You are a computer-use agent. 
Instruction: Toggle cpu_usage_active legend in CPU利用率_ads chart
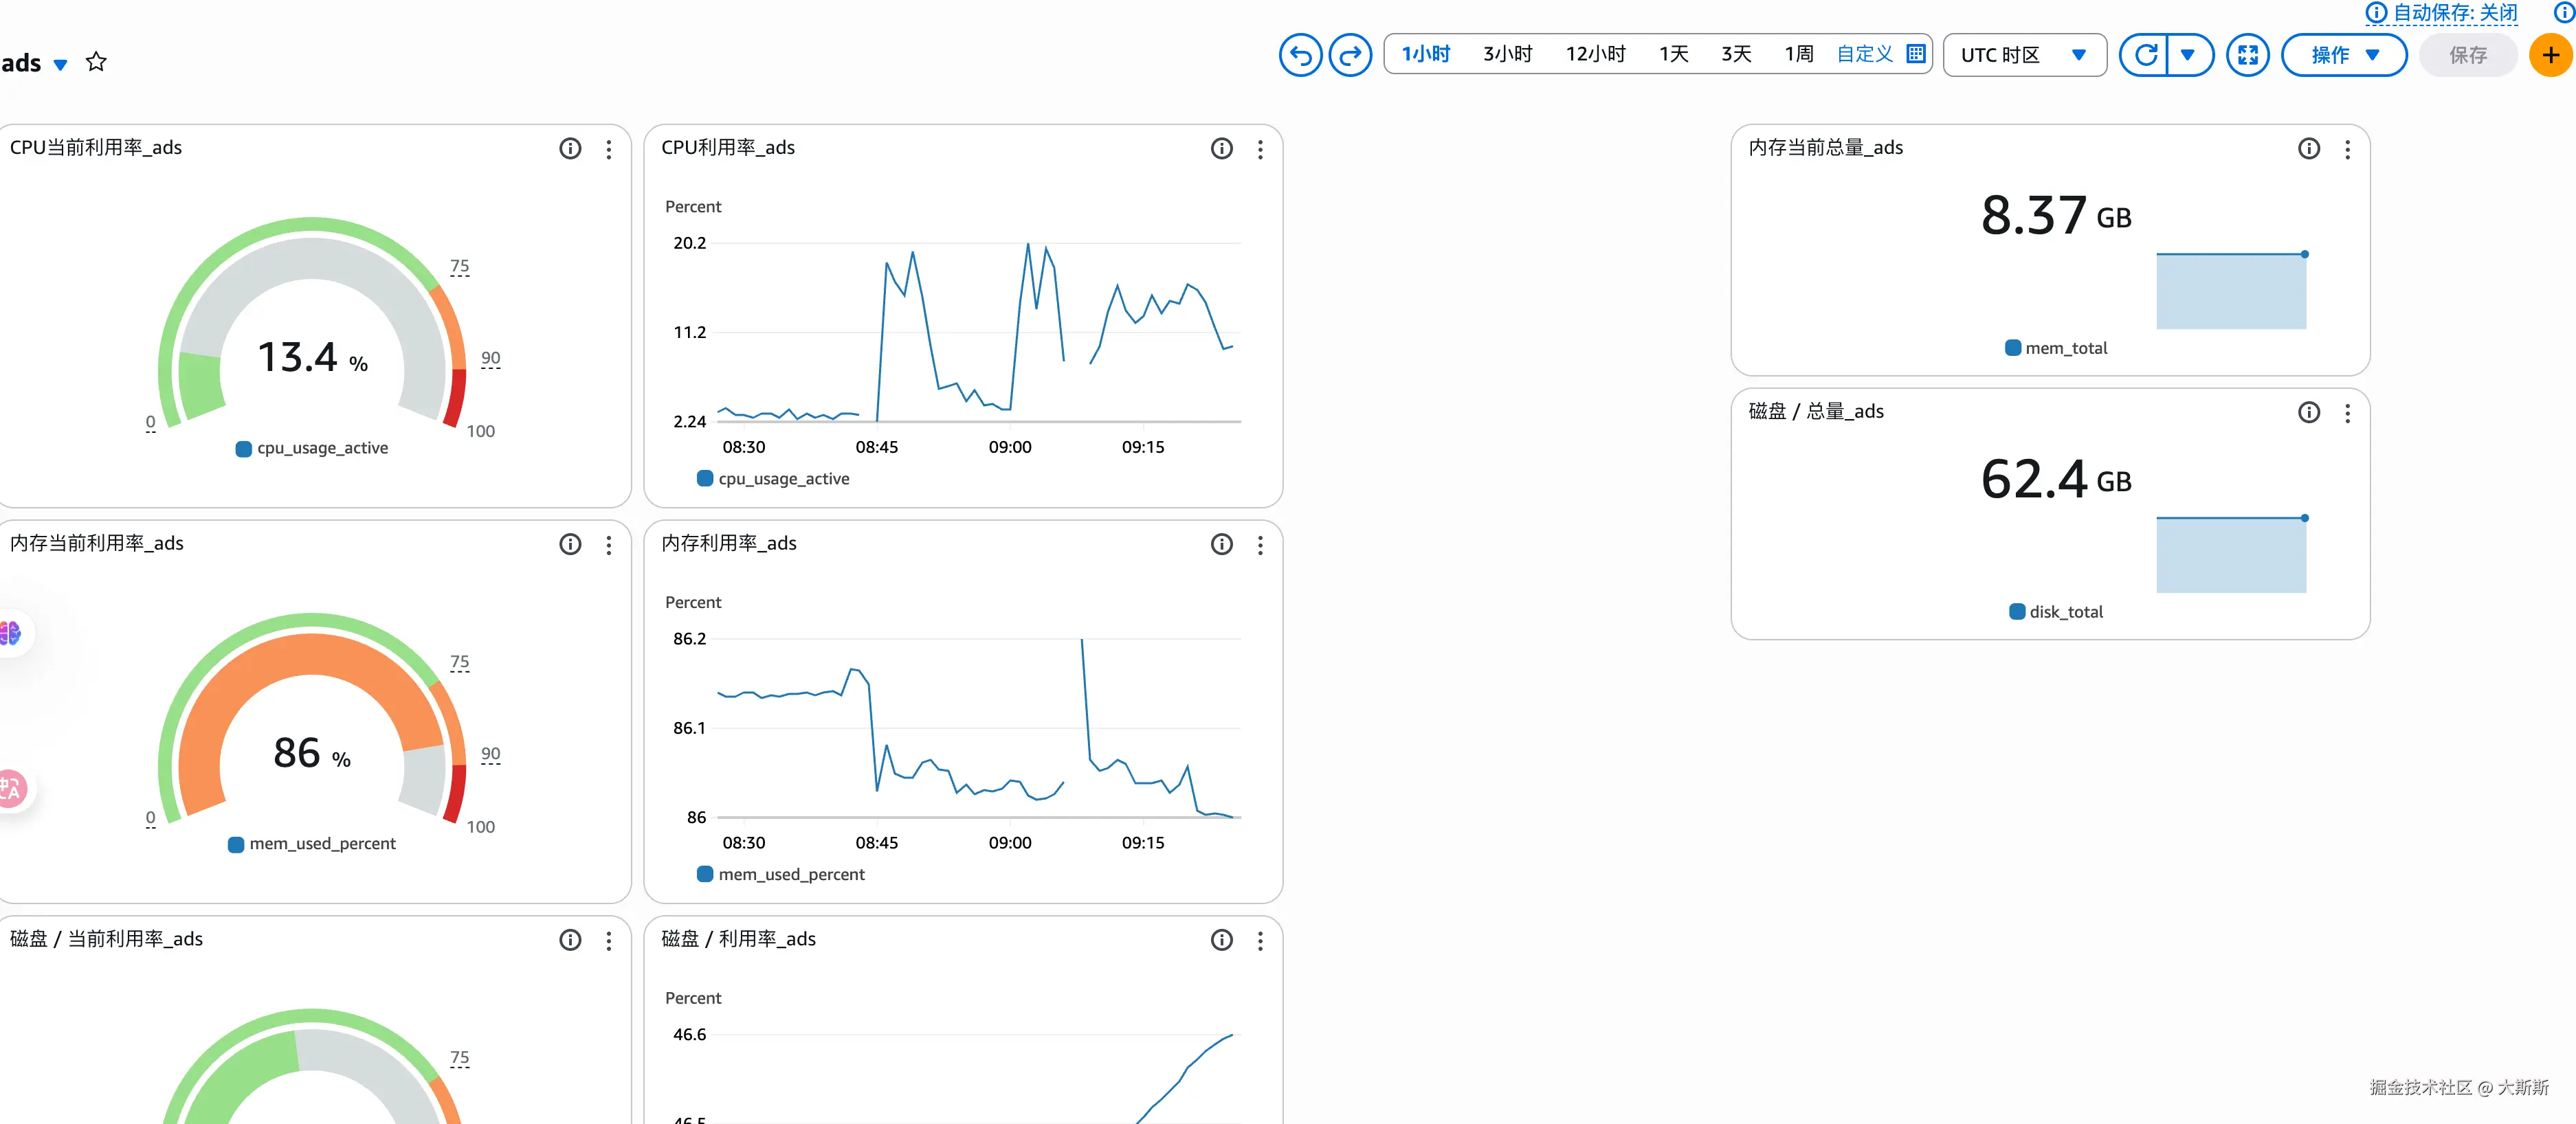[x=783, y=479]
